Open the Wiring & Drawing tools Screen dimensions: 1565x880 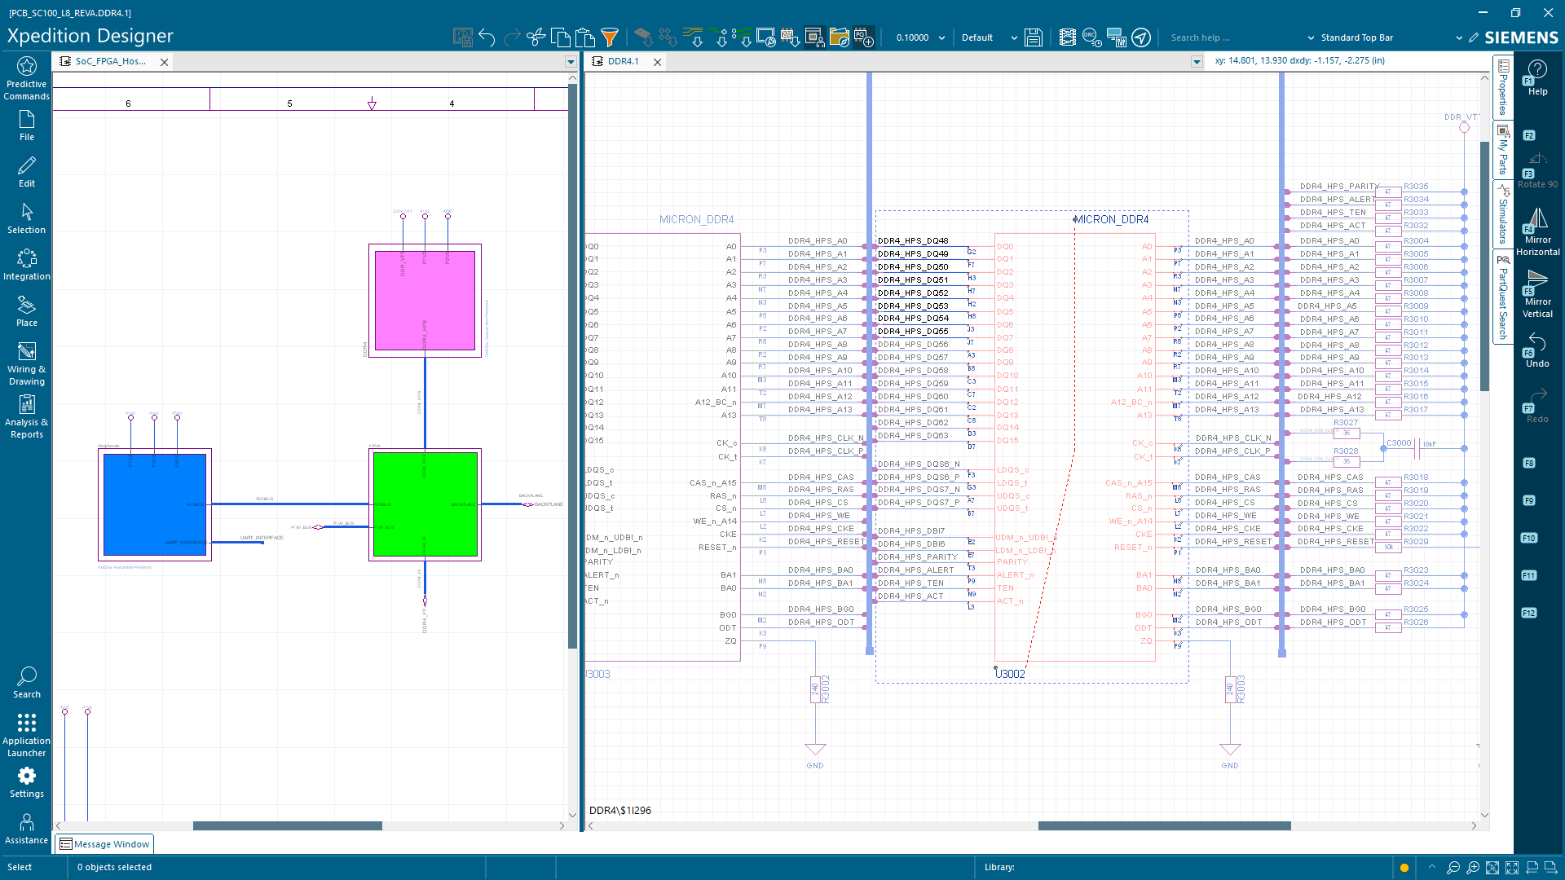click(x=26, y=363)
